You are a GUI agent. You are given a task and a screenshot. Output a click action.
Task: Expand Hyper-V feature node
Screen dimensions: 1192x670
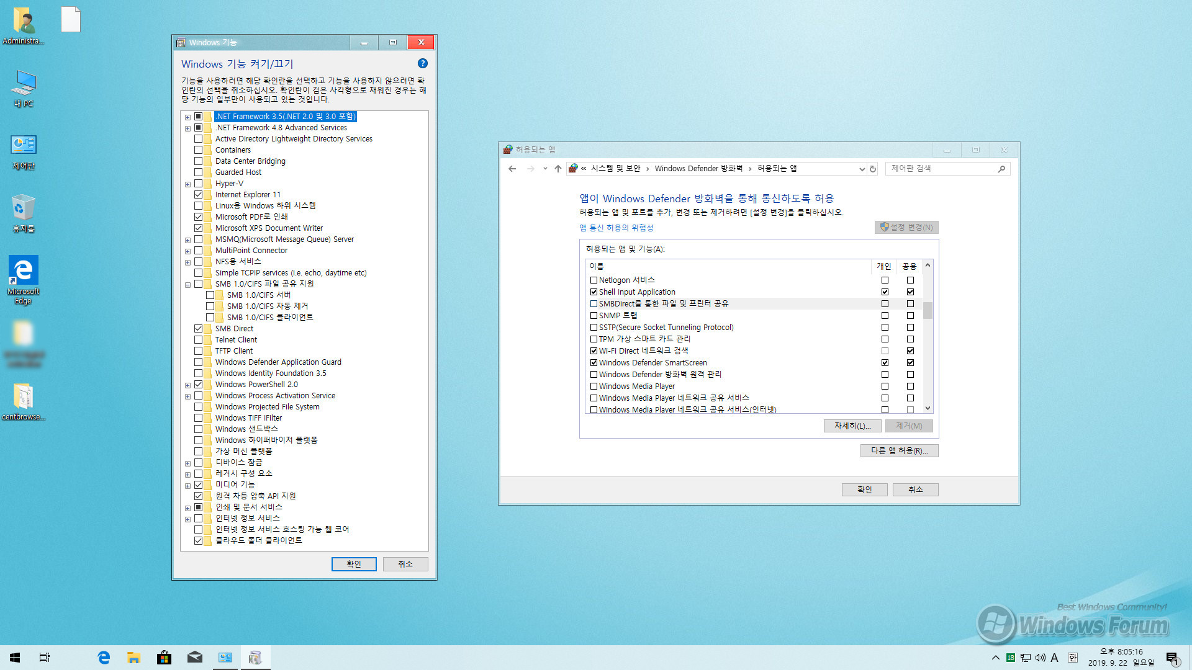point(187,184)
